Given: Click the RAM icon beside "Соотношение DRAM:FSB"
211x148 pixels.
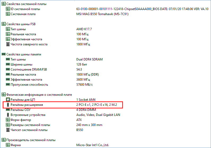Looking at the screenshot, I should coord(8,69).
